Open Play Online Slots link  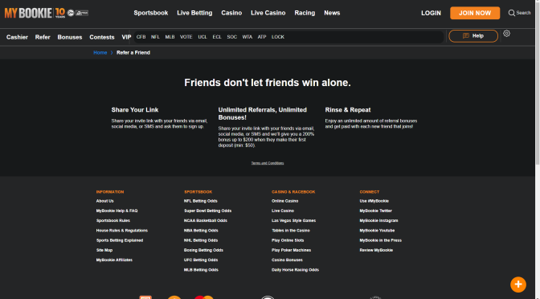pyautogui.click(x=288, y=240)
